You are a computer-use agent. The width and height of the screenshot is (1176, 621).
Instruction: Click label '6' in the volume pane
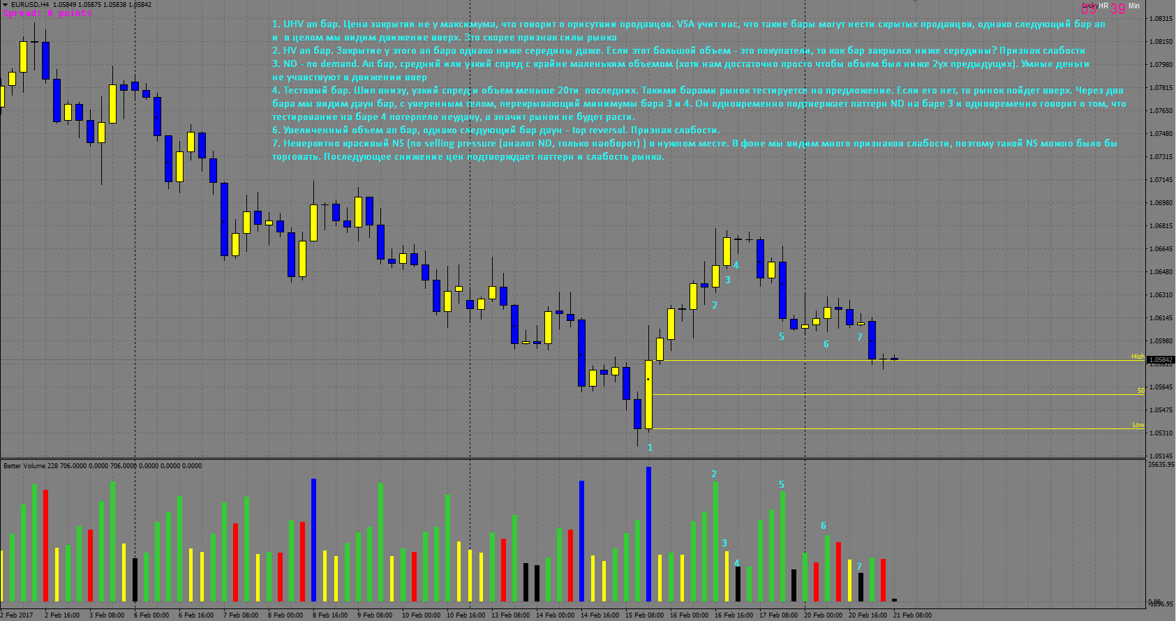pyautogui.click(x=824, y=525)
